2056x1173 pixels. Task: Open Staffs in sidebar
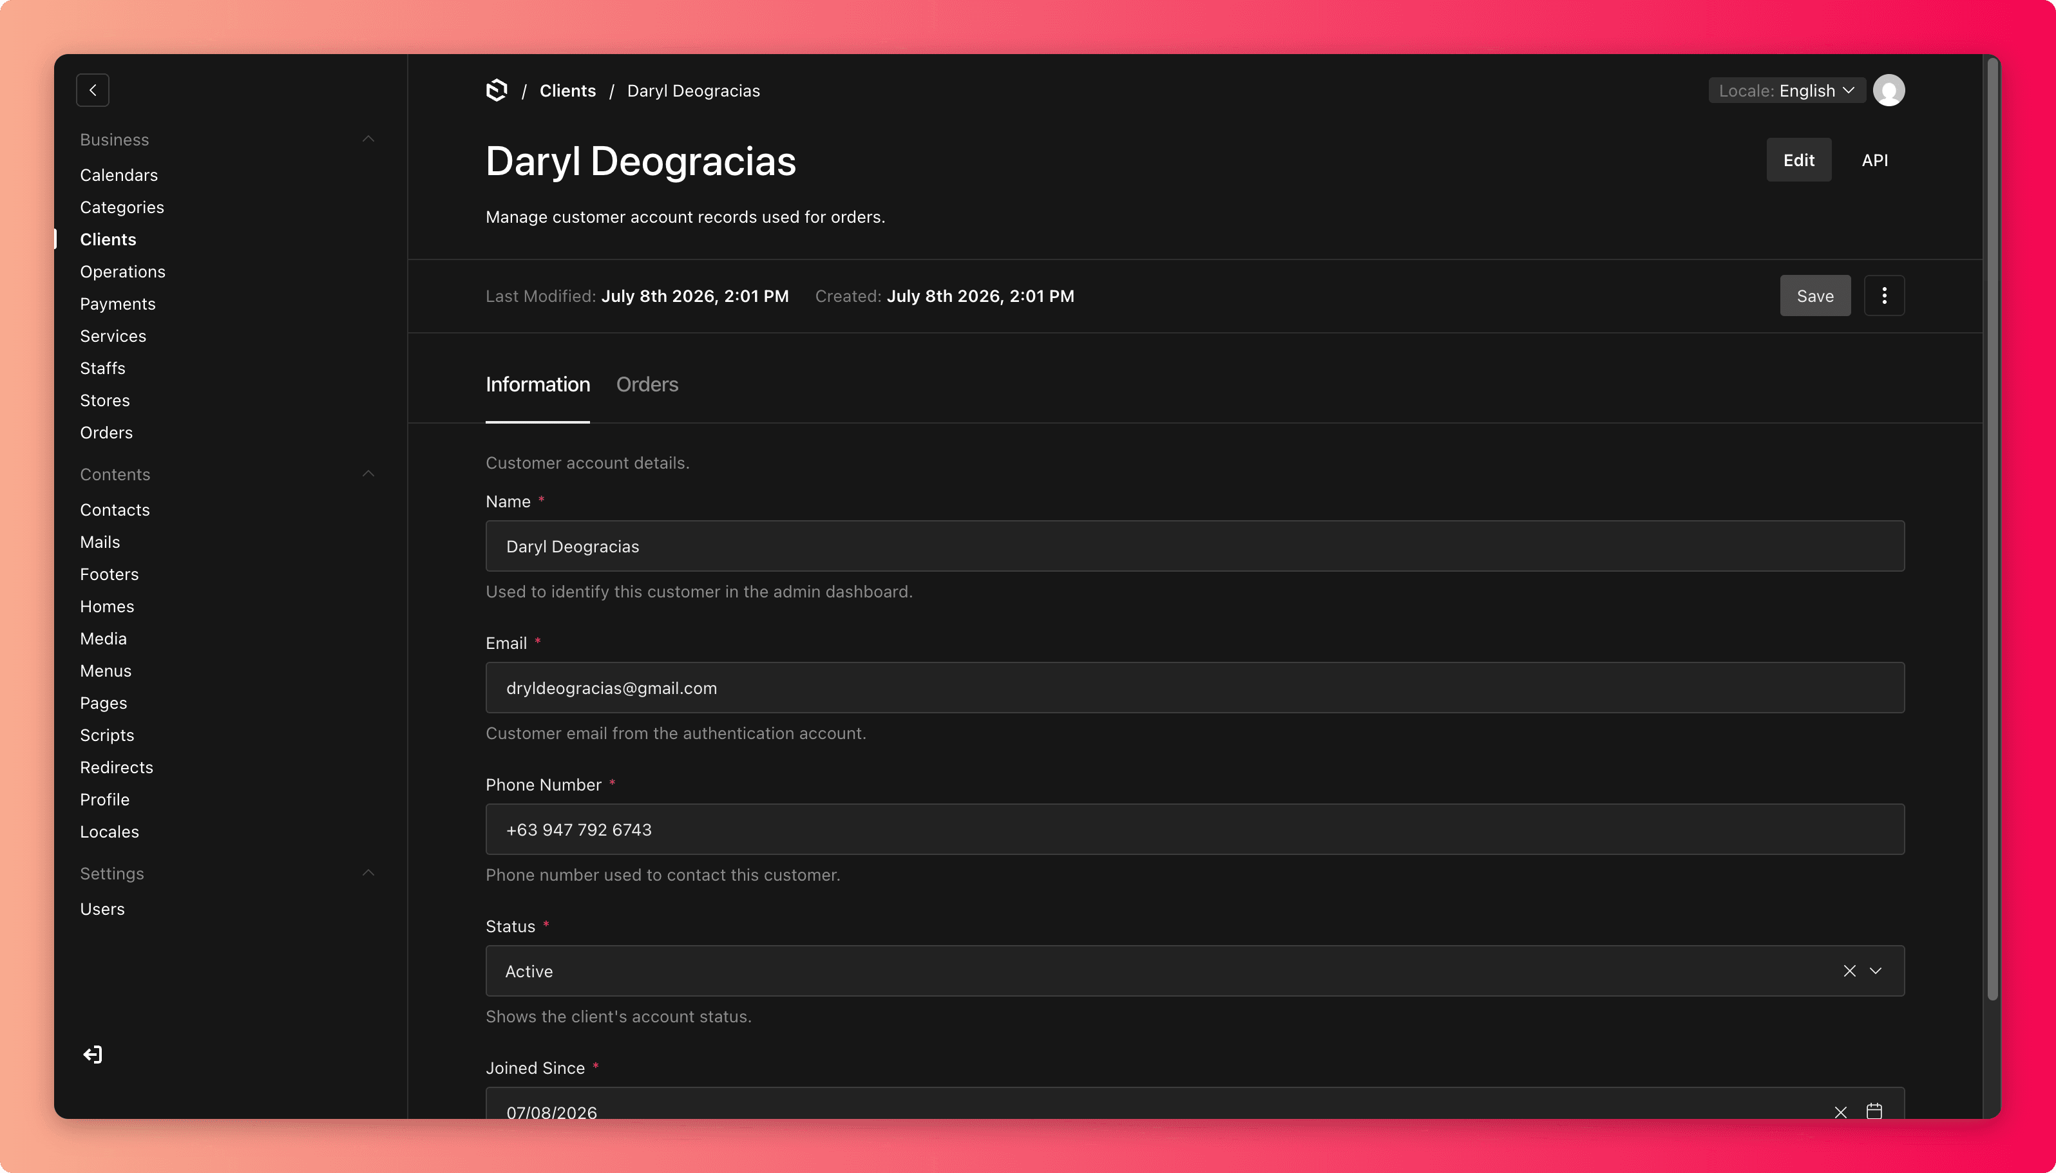[102, 368]
